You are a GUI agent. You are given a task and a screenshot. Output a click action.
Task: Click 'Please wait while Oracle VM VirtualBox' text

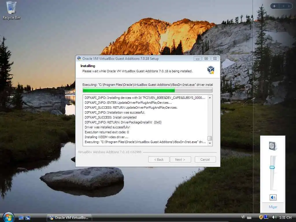tap(137, 71)
